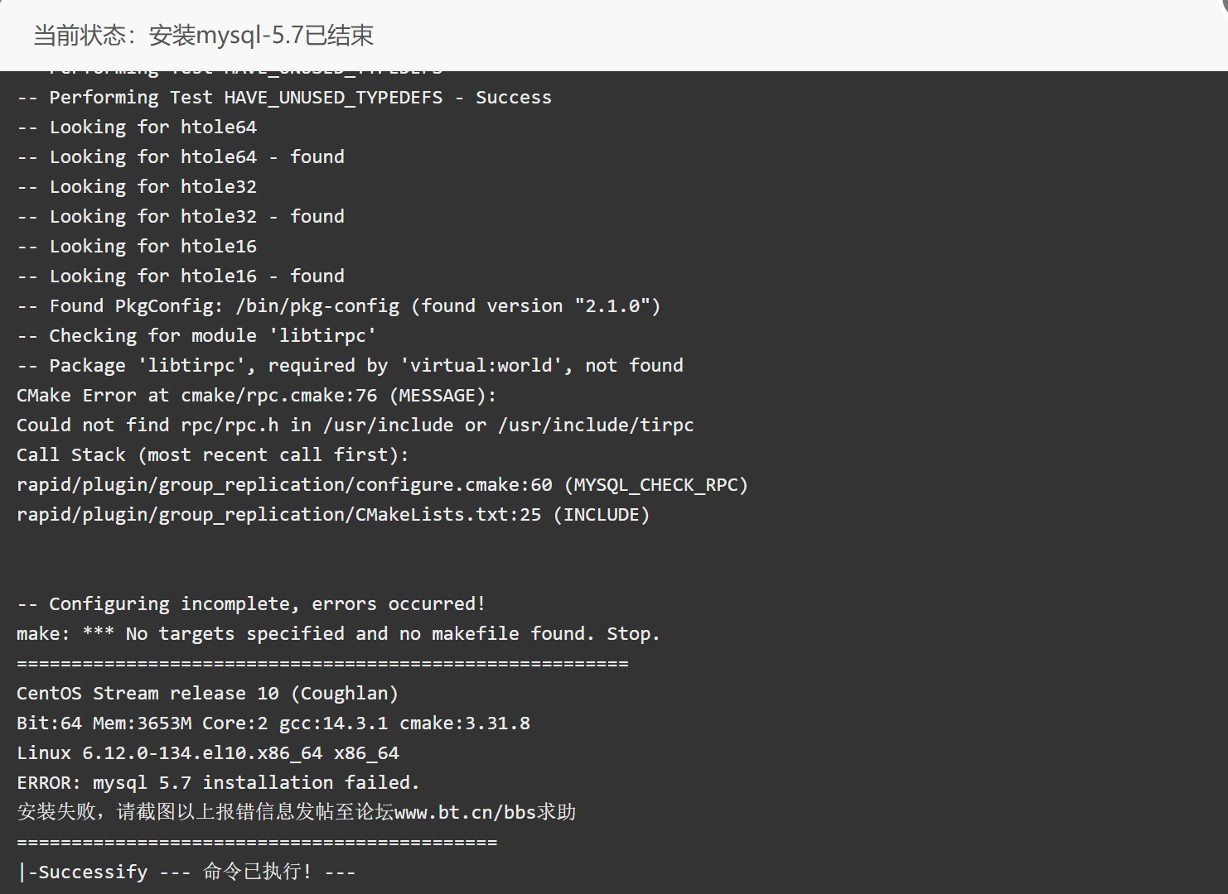Viewport: 1228px width, 894px height.
Task: Click the "Found PkgConfig: /bin/pkg-config" line
Action: click(338, 305)
